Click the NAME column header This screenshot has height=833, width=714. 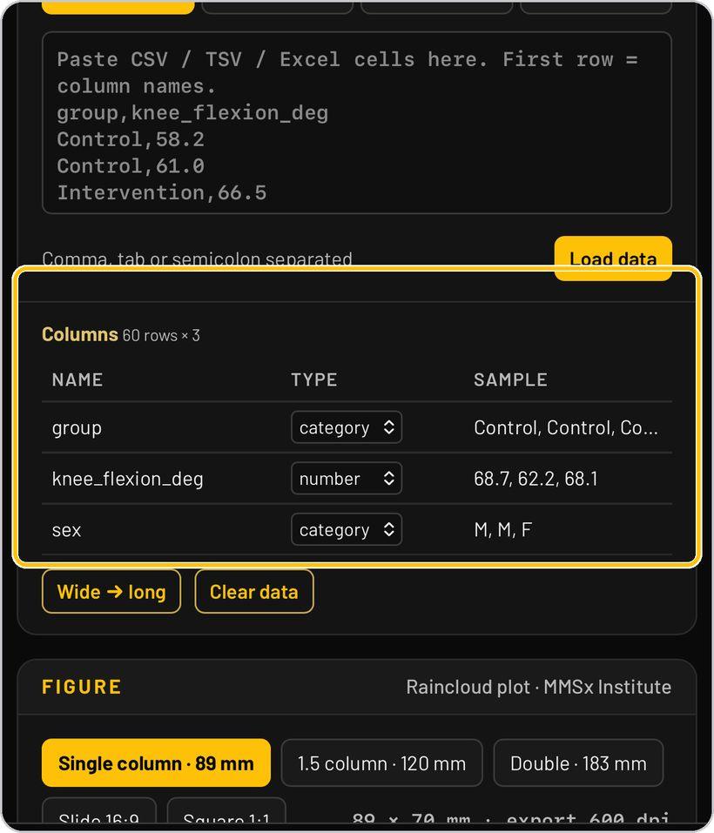coord(77,380)
